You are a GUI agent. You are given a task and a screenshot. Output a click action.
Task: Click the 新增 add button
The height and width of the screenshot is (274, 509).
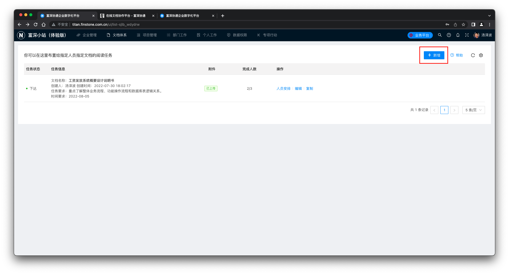tap(434, 55)
